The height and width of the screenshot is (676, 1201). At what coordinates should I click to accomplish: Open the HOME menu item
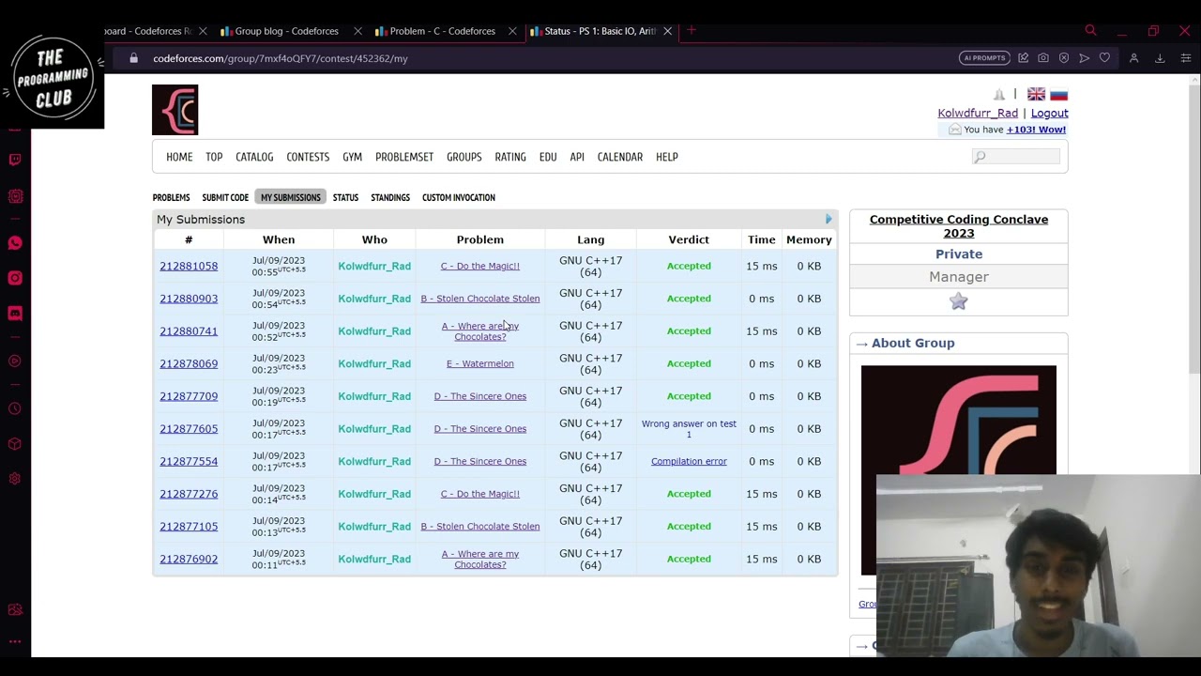click(x=179, y=157)
